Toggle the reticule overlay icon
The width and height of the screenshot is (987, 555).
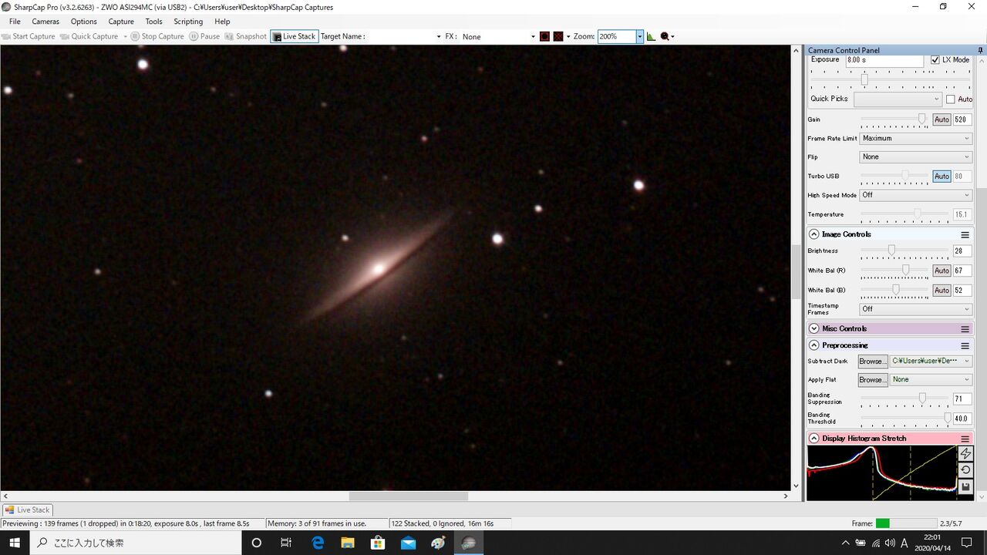point(544,36)
